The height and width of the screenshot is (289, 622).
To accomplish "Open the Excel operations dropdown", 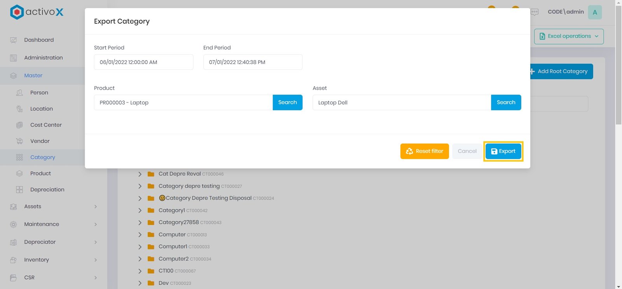I will [x=569, y=36].
